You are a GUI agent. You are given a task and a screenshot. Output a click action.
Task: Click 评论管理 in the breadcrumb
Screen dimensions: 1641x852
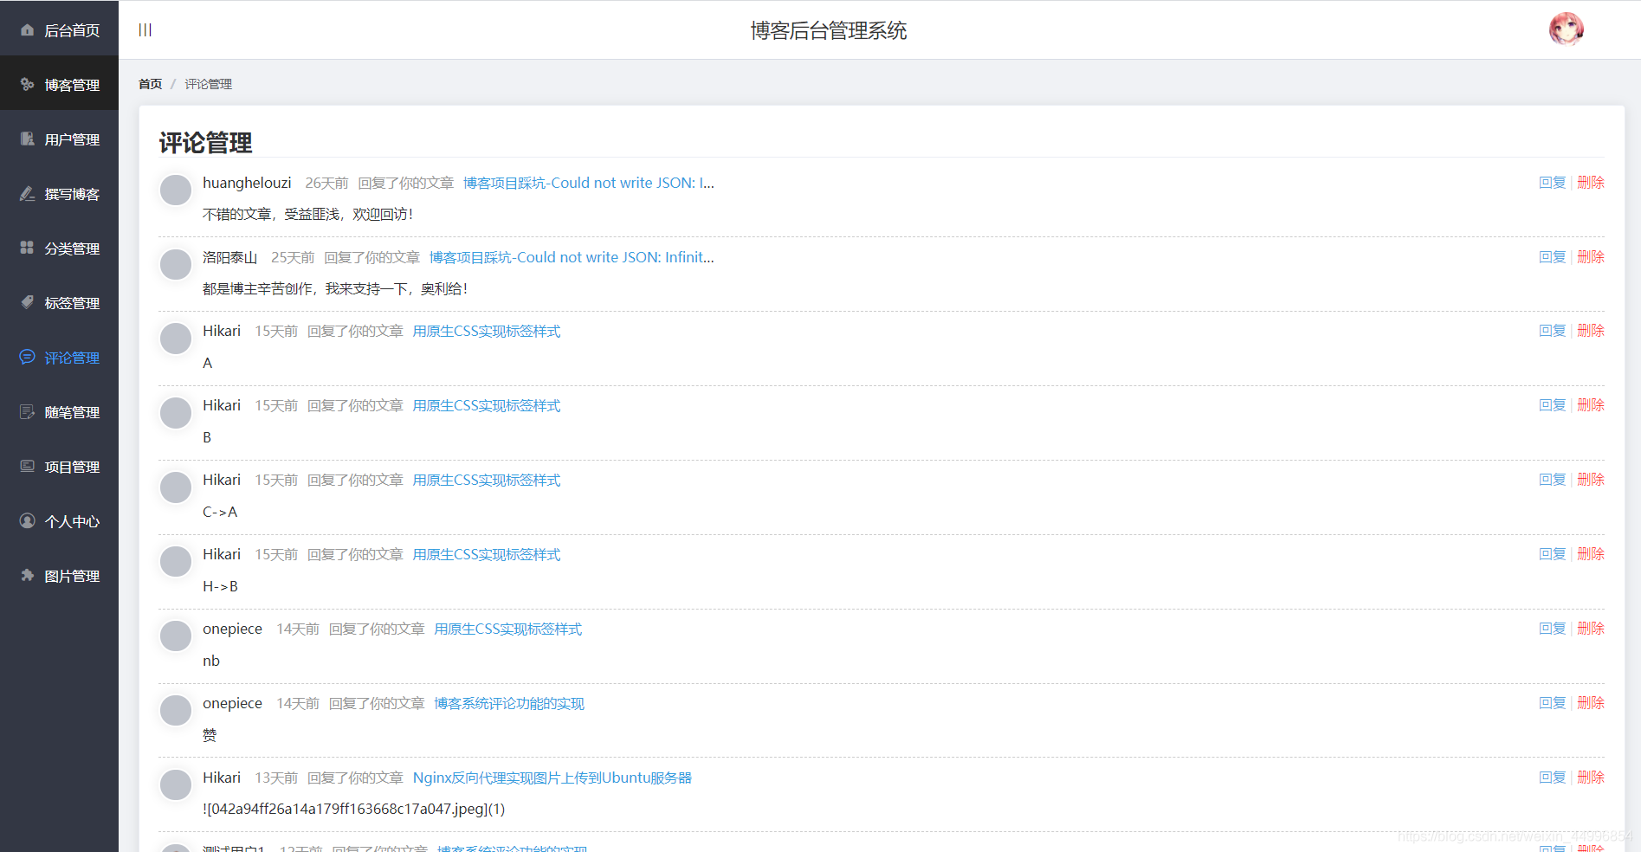coord(208,84)
